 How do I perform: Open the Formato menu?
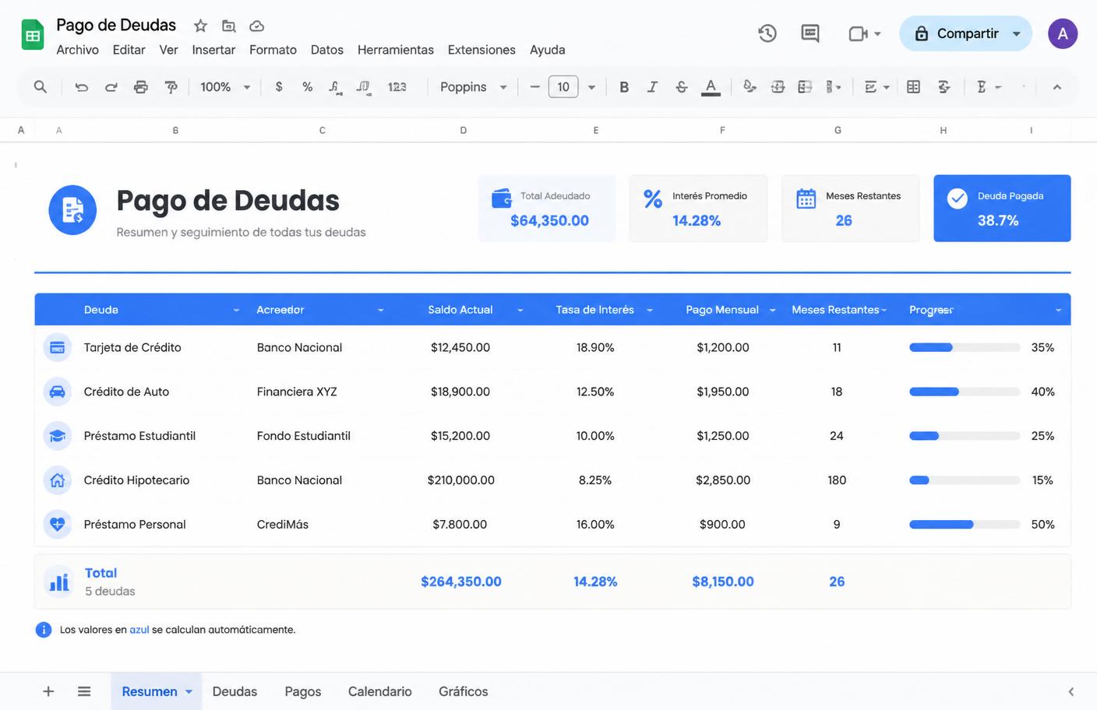coord(273,50)
